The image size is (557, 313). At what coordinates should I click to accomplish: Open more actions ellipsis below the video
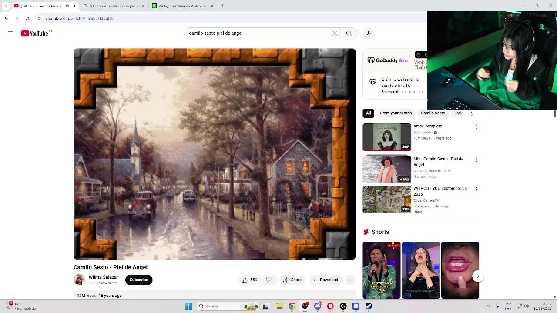point(350,280)
